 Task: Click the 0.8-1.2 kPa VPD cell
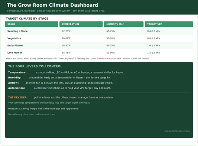tap(153, 38)
